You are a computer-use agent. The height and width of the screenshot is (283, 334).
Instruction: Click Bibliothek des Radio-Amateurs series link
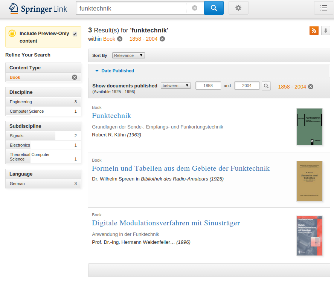[174, 179]
